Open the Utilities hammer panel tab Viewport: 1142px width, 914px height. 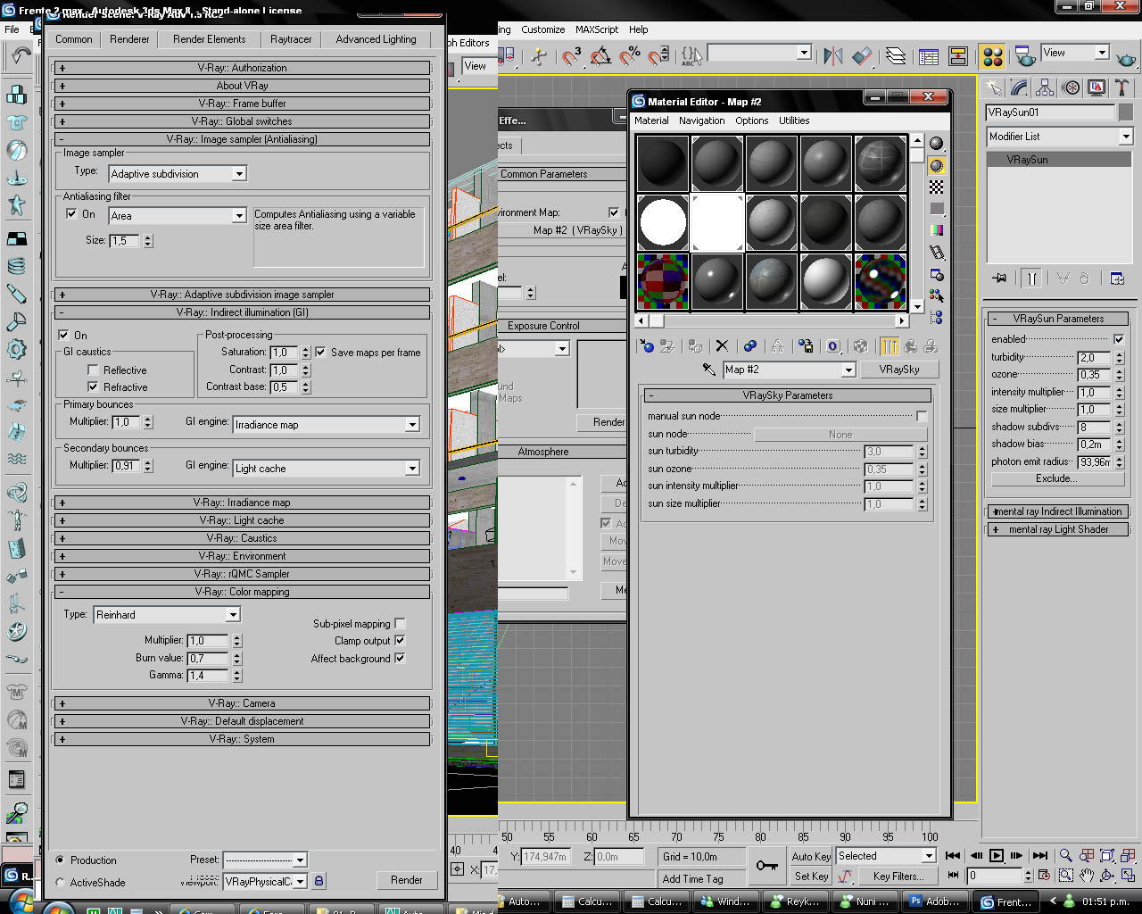tap(1122, 87)
